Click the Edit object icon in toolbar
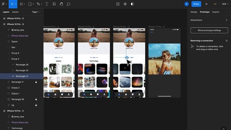 click(x=118, y=4)
